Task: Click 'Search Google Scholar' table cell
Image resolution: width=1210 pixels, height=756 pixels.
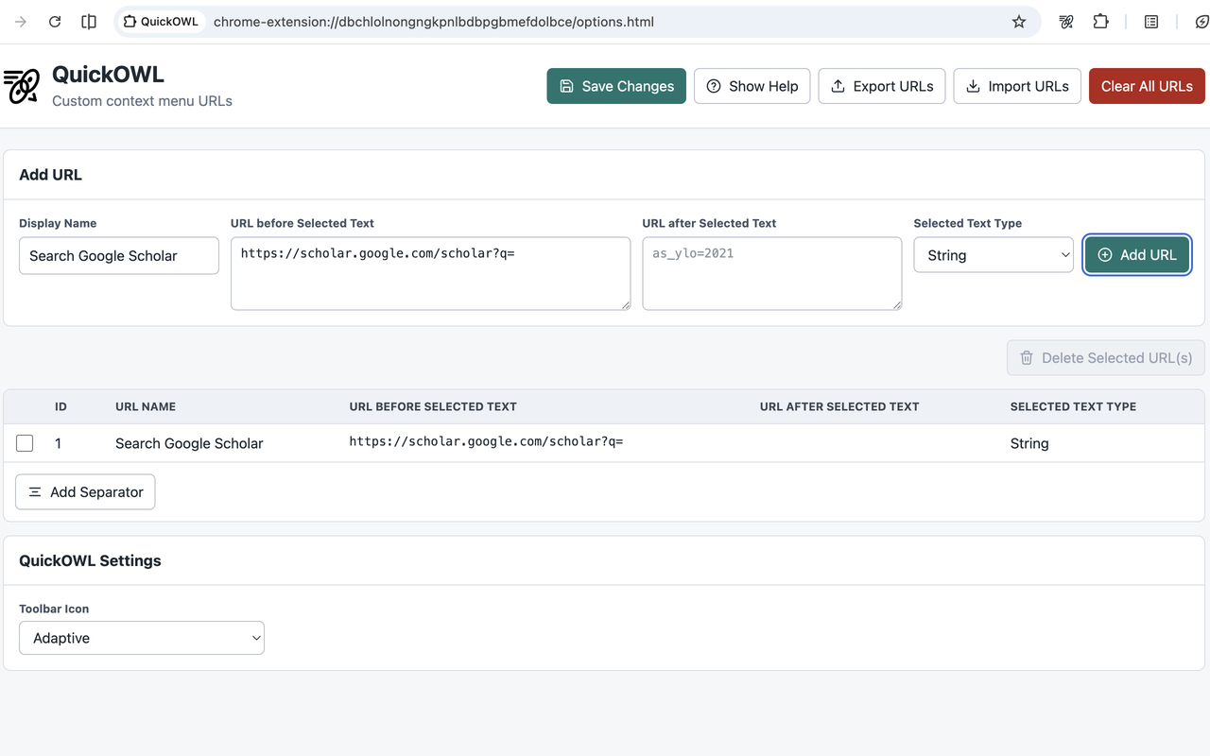Action: pyautogui.click(x=189, y=443)
